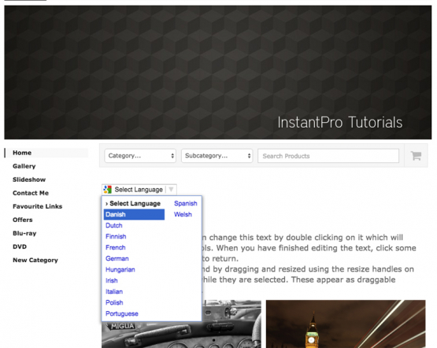
Task: Choose Danish from language list
Action: (x=134, y=214)
